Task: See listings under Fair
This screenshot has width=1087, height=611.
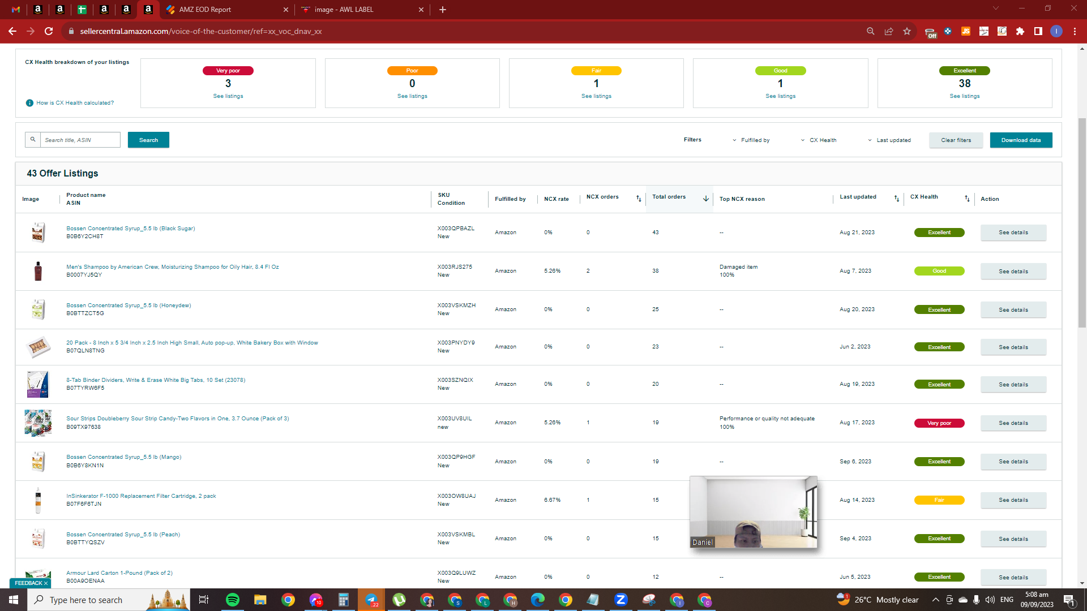Action: click(596, 96)
